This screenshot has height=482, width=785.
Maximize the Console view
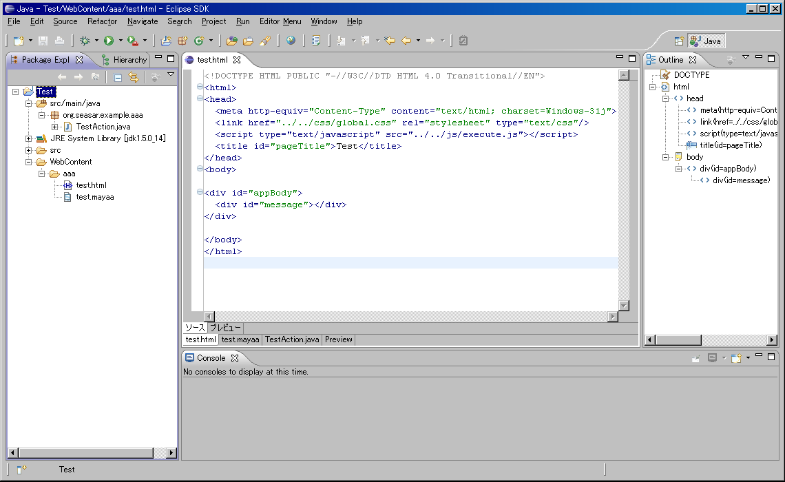(x=771, y=357)
